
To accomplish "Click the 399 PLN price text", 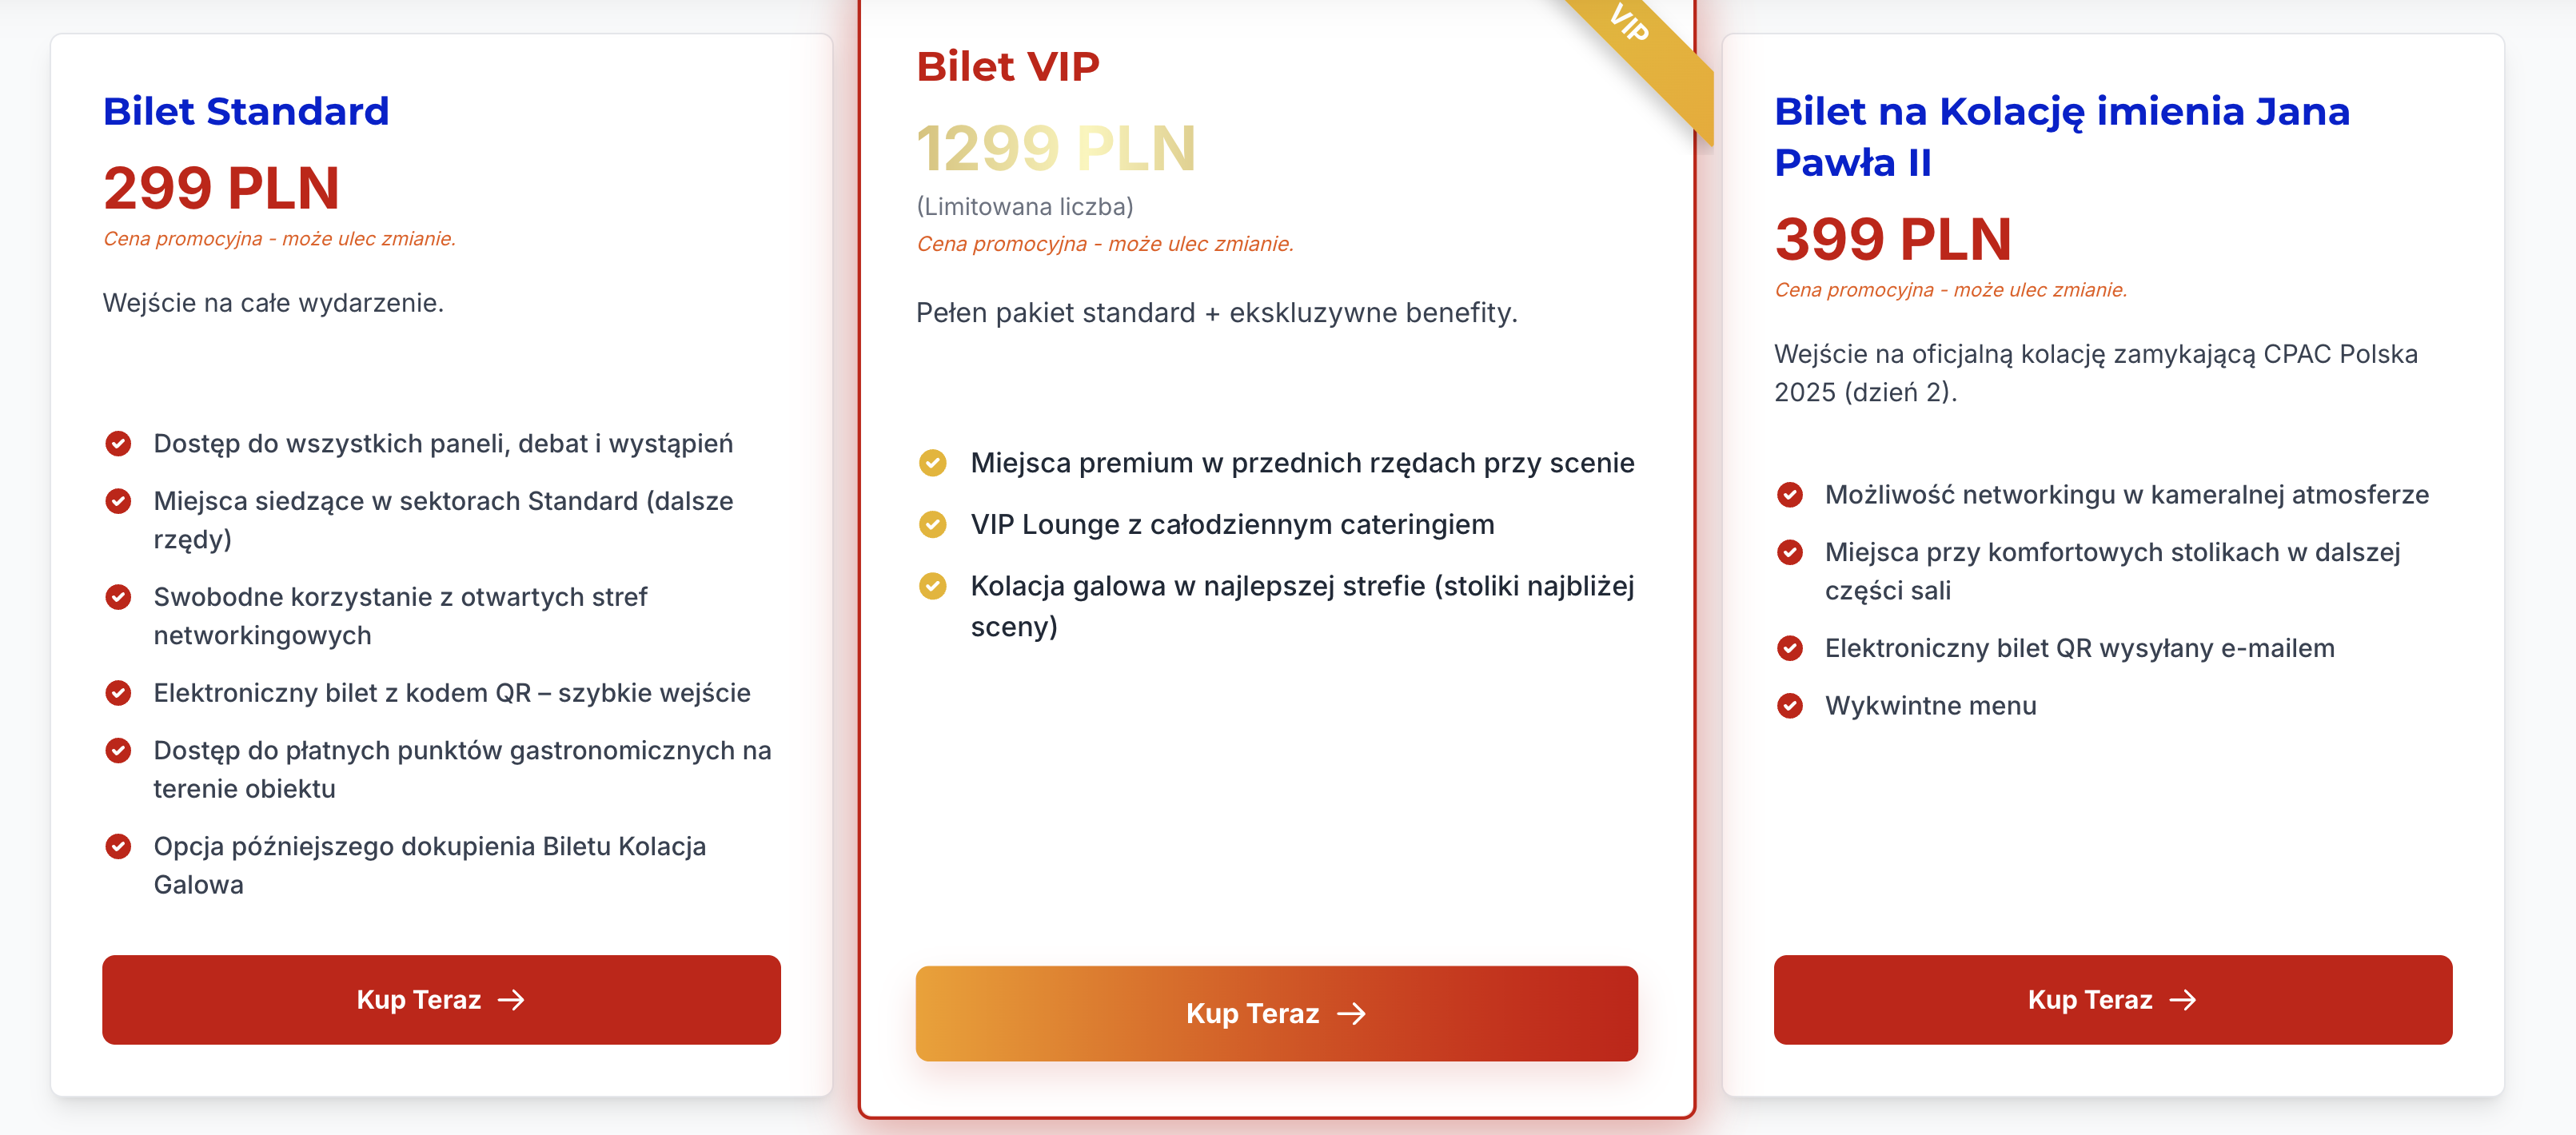I will click(x=1892, y=239).
